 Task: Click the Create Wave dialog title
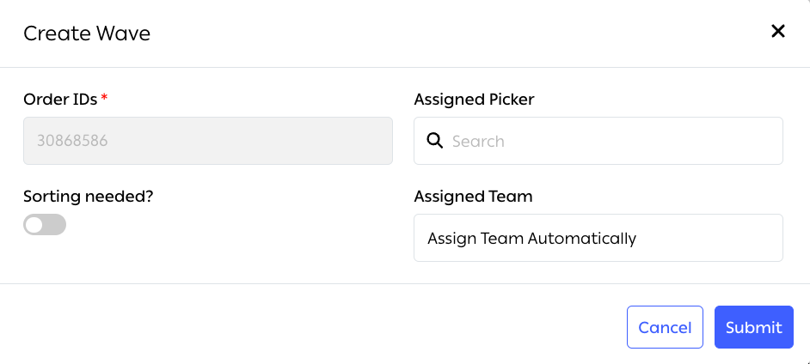87,33
